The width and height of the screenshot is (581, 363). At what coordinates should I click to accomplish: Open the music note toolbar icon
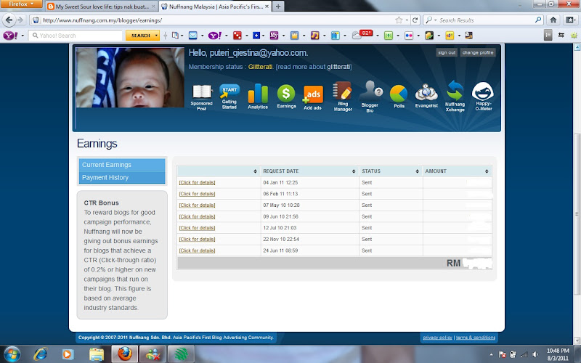(314, 36)
